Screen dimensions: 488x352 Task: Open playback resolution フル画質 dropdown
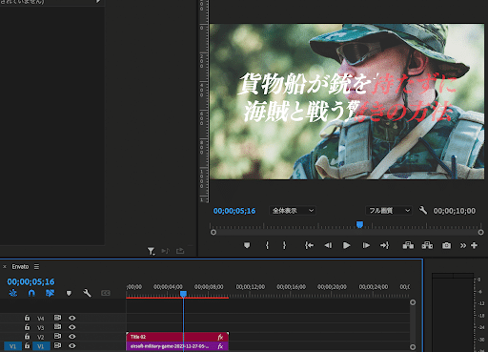[x=389, y=211]
